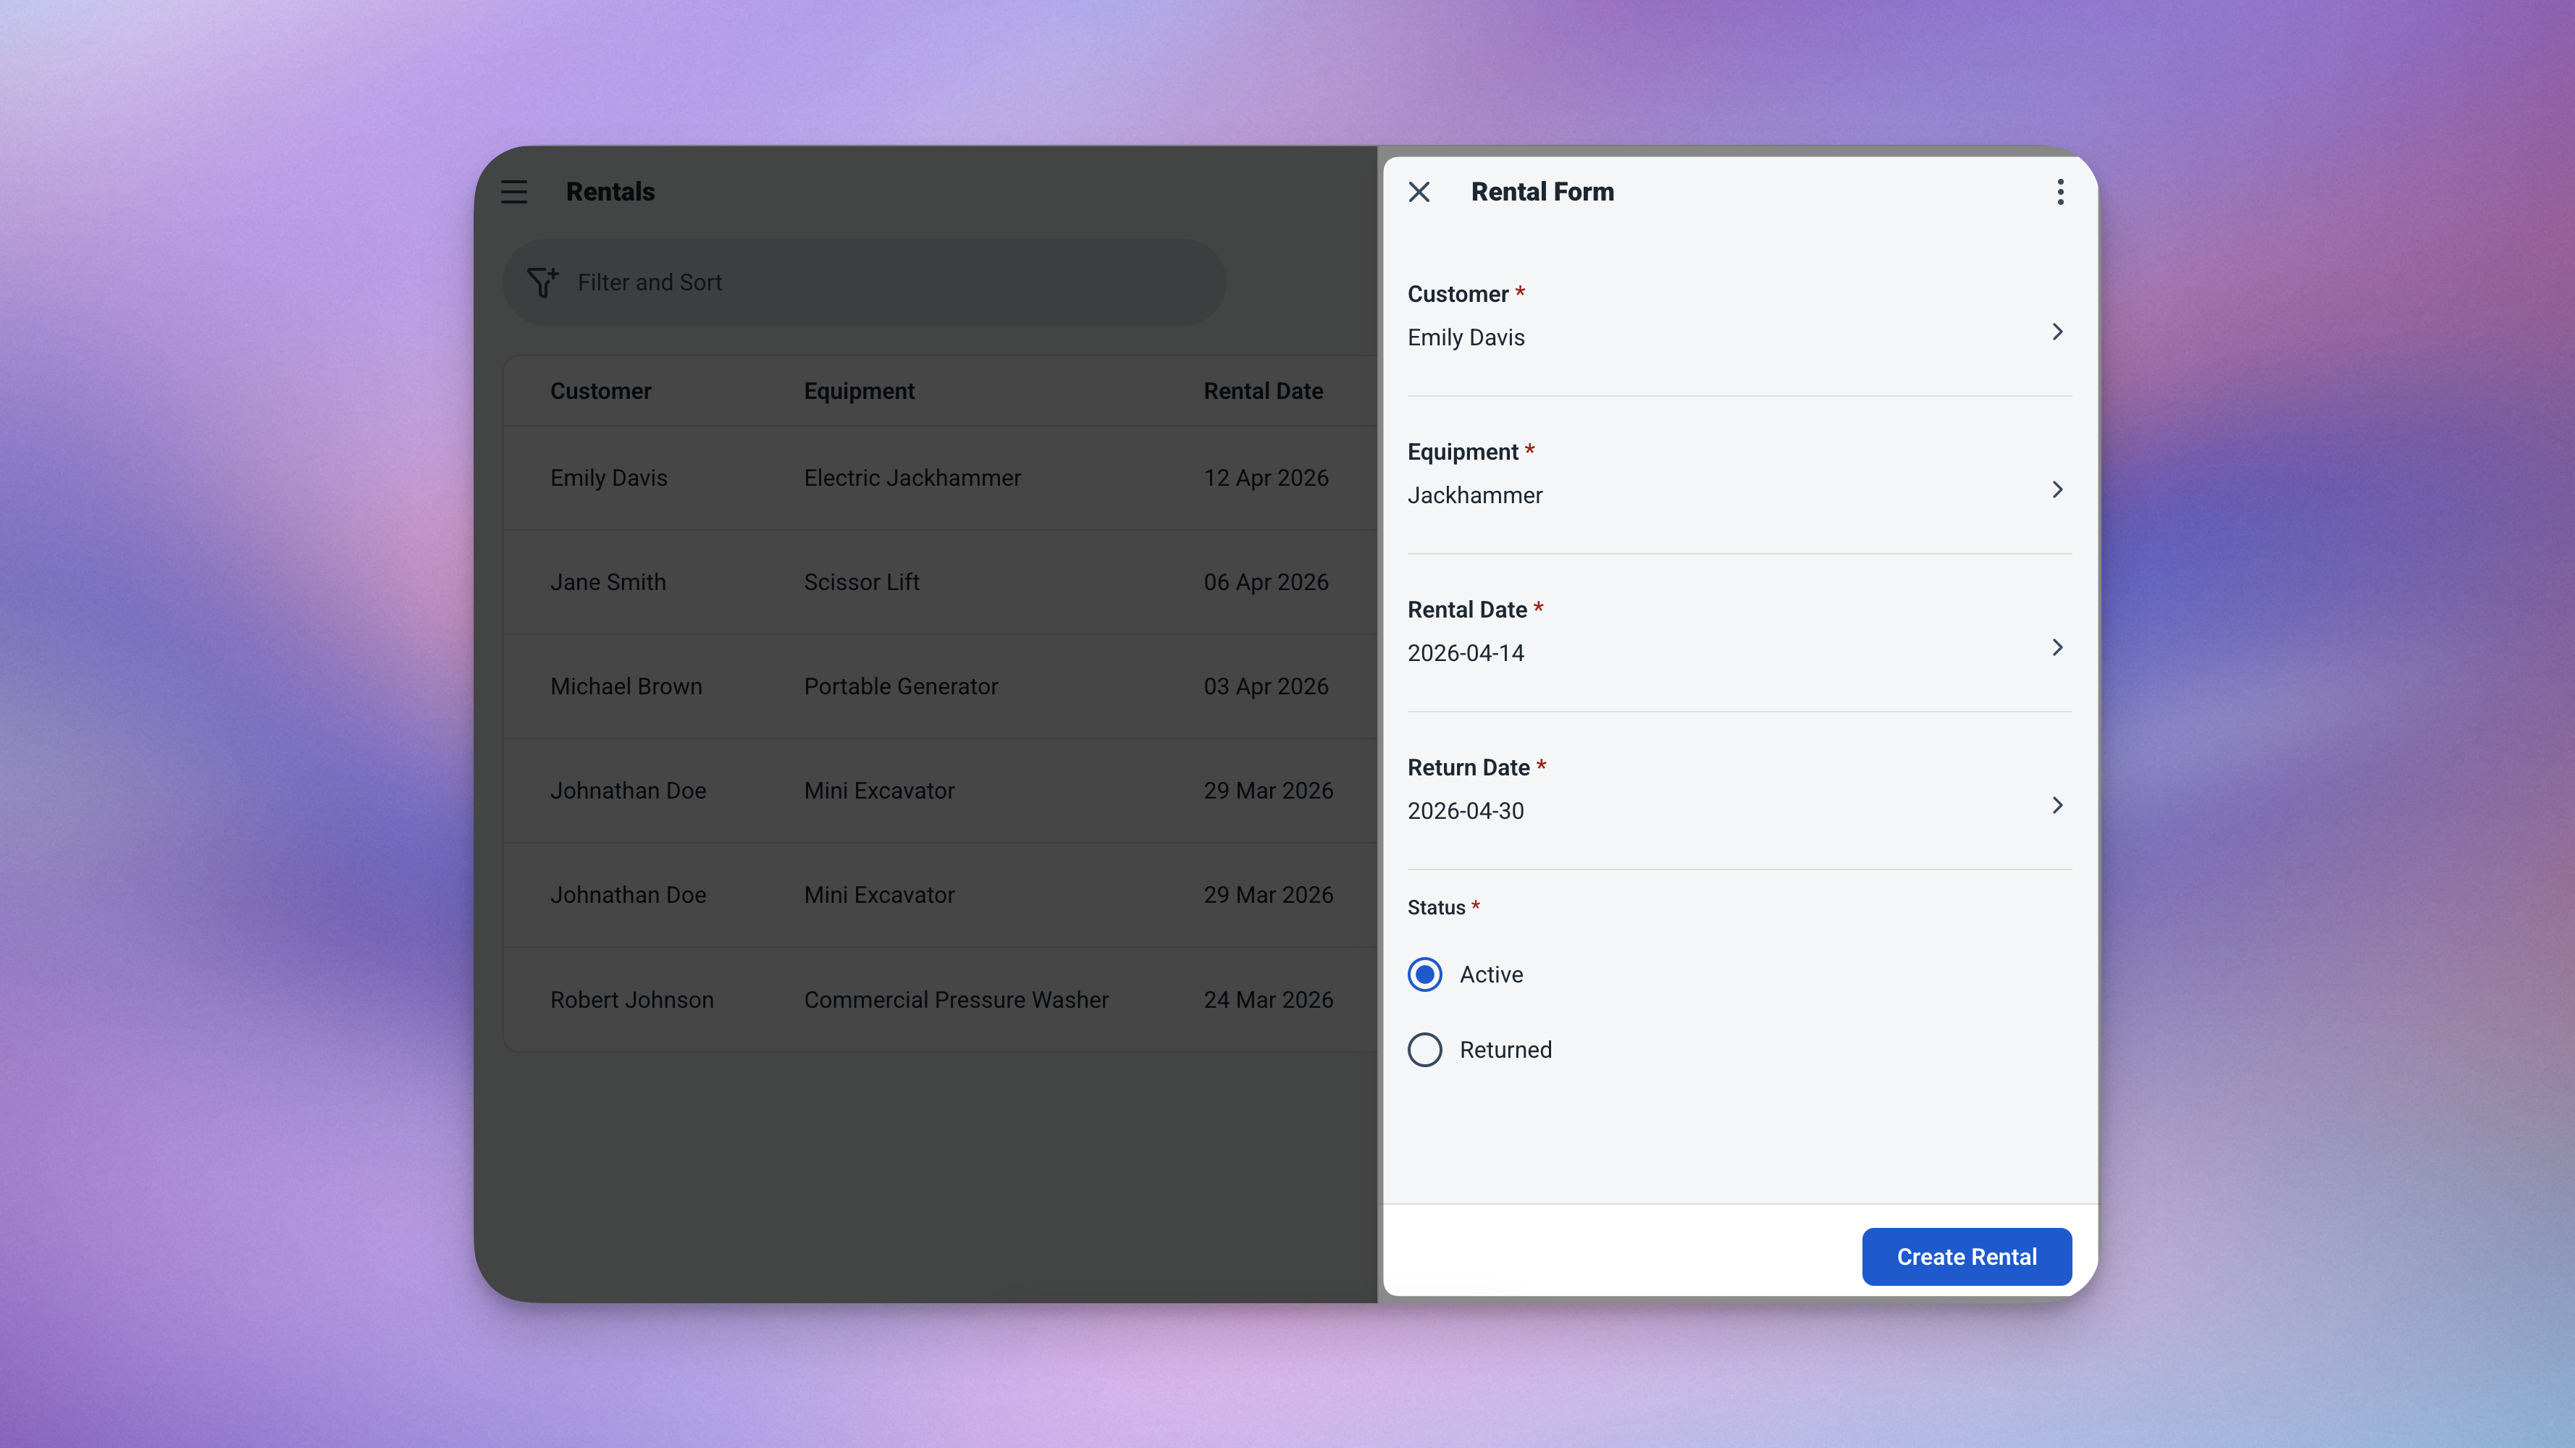Image resolution: width=2575 pixels, height=1448 pixels.
Task: Select the Active status radio button
Action: (1424, 975)
